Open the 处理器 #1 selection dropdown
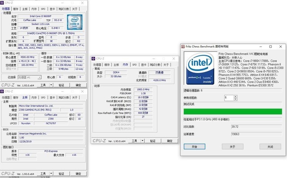 [x=30, y=77]
